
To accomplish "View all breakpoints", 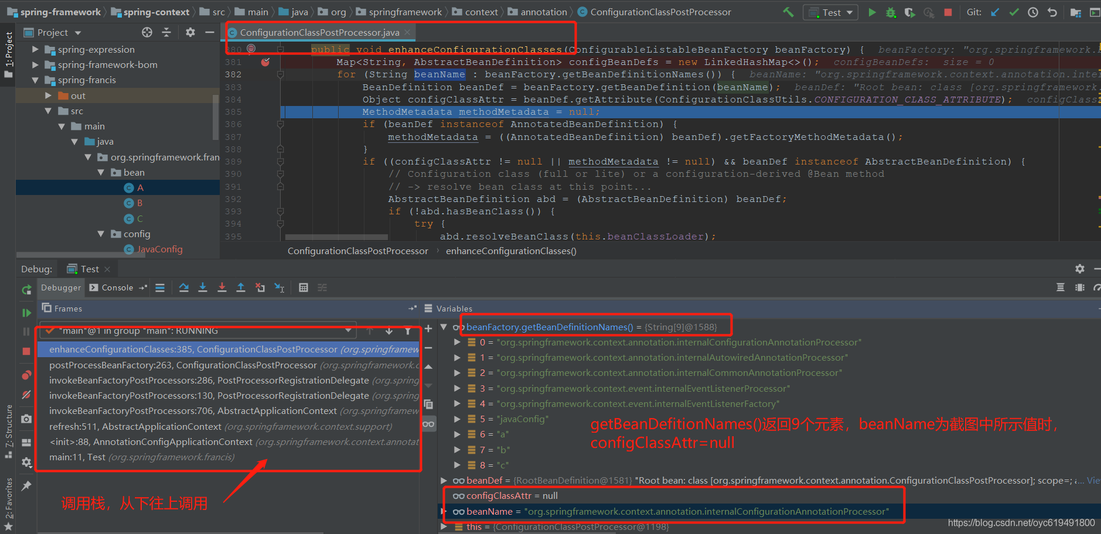I will [x=26, y=375].
